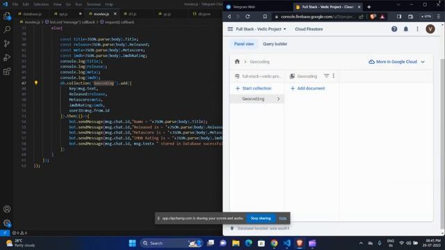Open File Explorer from the taskbar
Image resolution: width=445 pixels, height=250 pixels.
point(236,243)
